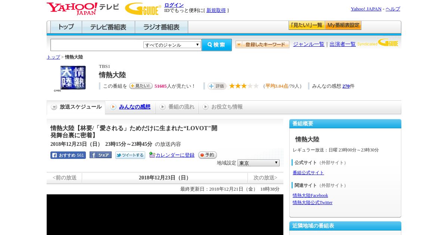Open the テレビ番組表 navigation tab

click(108, 27)
